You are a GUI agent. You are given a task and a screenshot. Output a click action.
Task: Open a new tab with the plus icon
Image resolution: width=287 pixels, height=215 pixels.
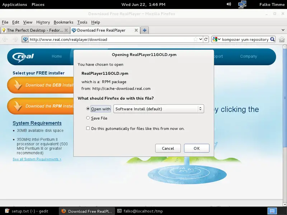[145, 30]
